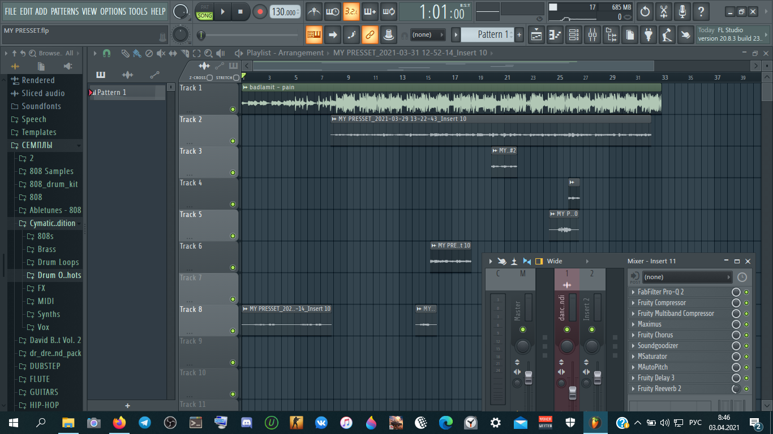Select Pattern 1 in the picker panel
Screen dimensions: 773x434
pyautogui.click(x=128, y=92)
